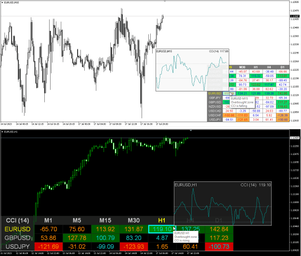Select NZDUSD symbol in light dashboard
This screenshot has width=301, height=256.
(x=215, y=106)
